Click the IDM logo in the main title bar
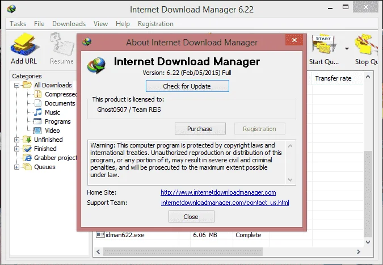The height and width of the screenshot is (265, 383). pyautogui.click(x=11, y=9)
